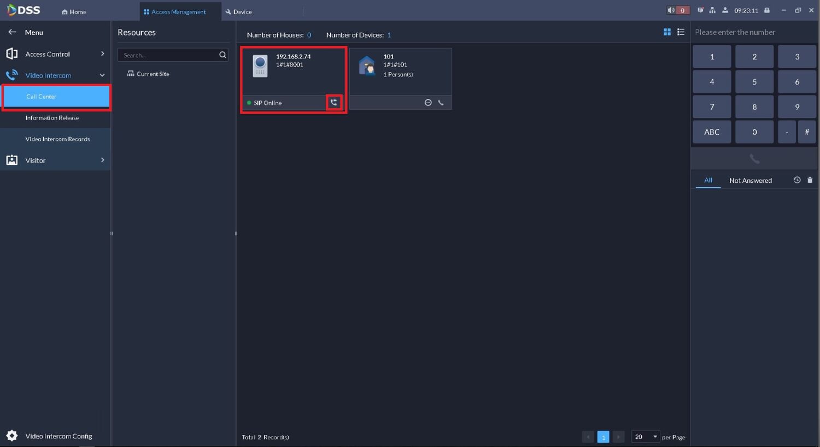Click the 1#1#8001 device number
This screenshot has height=447, width=820.
[x=290, y=64]
